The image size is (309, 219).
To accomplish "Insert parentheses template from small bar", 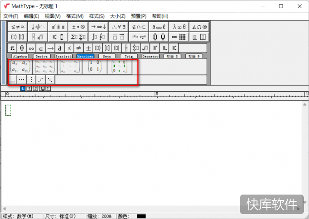I will (x=98, y=48).
